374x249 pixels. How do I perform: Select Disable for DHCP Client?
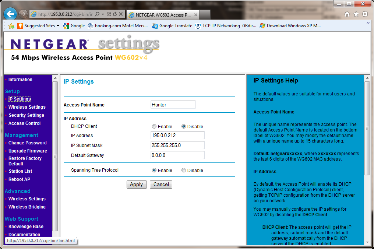184,127
